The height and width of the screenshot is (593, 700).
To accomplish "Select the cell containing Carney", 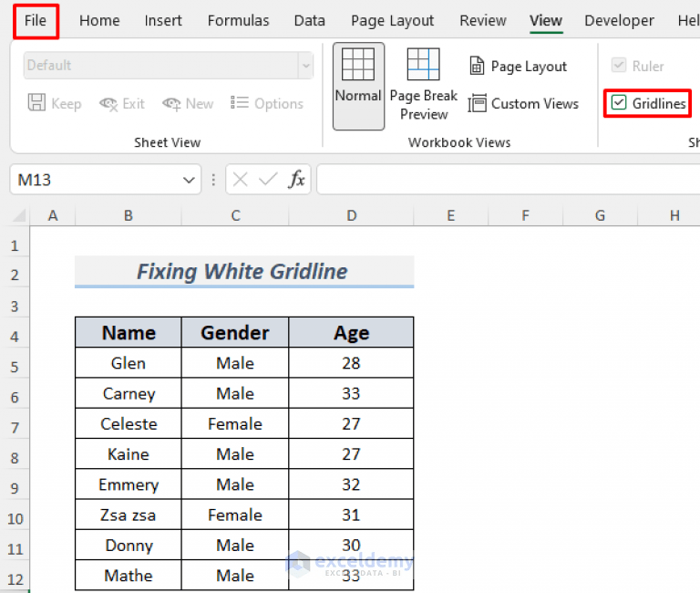I will [x=129, y=393].
